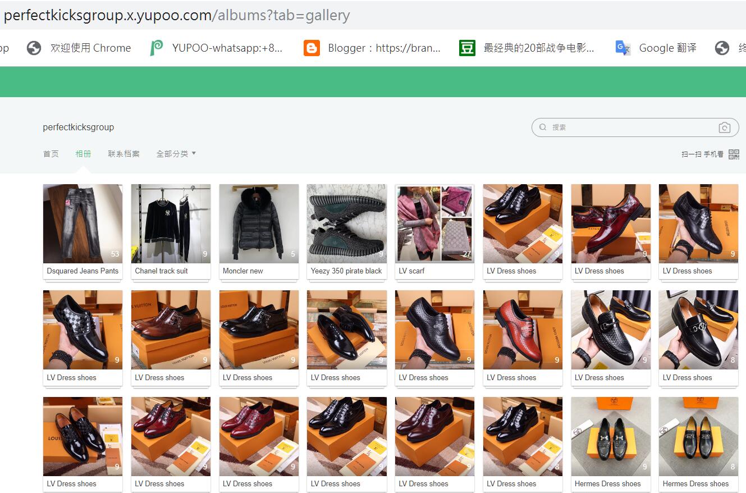This screenshot has width=746, height=493.
Task: Open the QR code icon beside 扫一扫 手机看
Action: (x=734, y=153)
